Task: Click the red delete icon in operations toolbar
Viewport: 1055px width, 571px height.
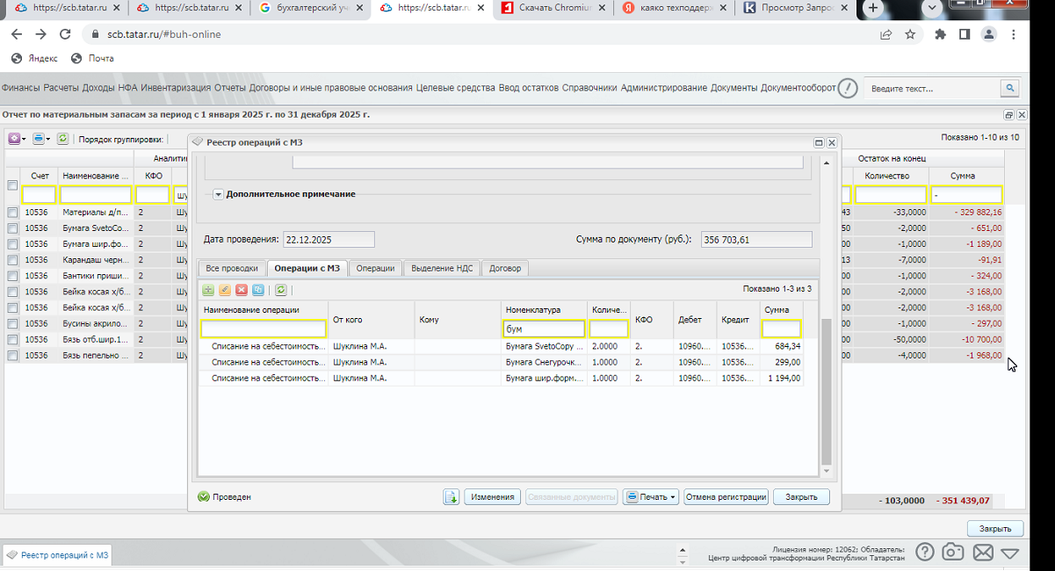Action: point(242,290)
